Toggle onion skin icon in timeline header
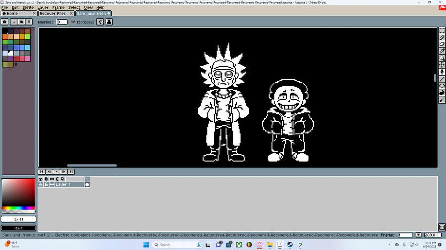Screen dimensions: 446x250 (57, 179)
